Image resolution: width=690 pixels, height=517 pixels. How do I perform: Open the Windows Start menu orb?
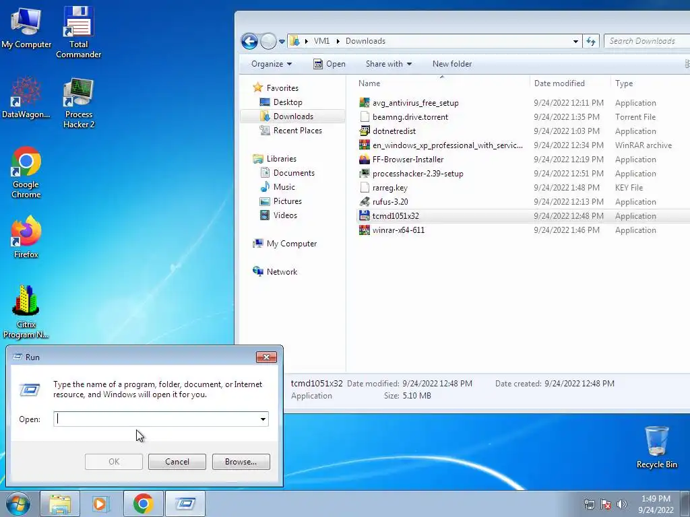pyautogui.click(x=18, y=504)
